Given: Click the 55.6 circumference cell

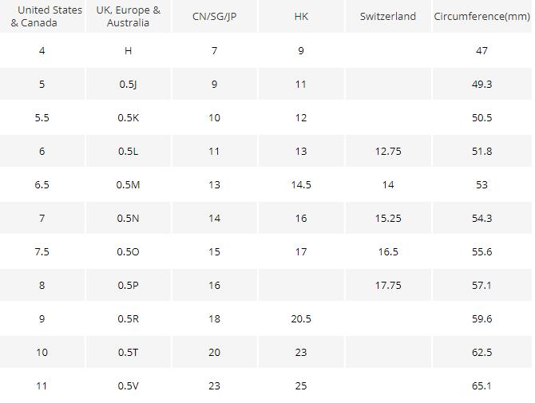Looking at the screenshot, I should (481, 252).
